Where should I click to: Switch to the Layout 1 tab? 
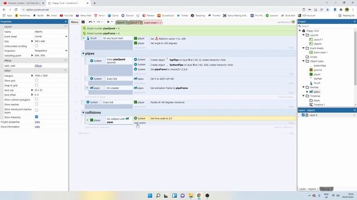[134, 23]
